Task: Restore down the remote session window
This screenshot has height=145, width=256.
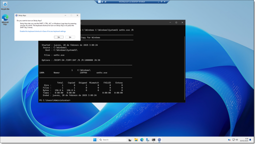Action: [161, 2]
